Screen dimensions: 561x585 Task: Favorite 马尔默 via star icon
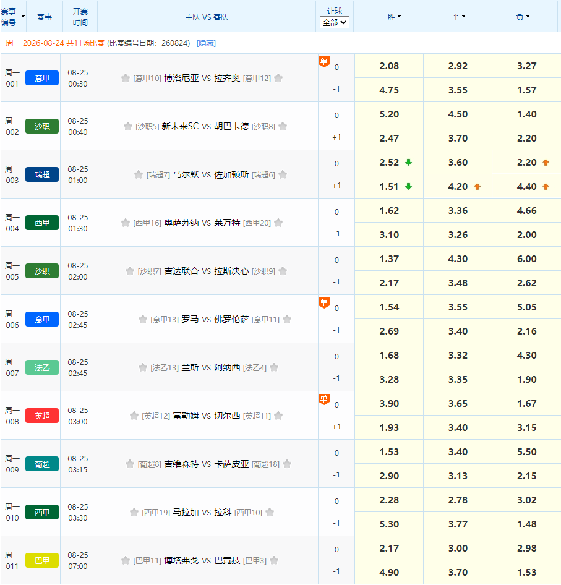tap(139, 174)
